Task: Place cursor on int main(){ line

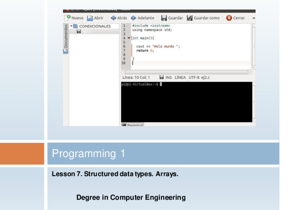Action: point(143,38)
